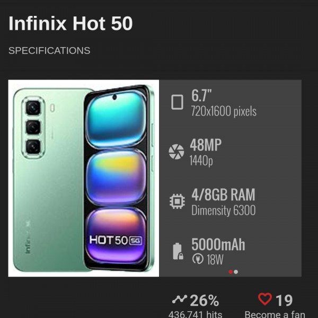Click the battery capacity icon
The width and height of the screenshot is (318, 318).
[178, 251]
